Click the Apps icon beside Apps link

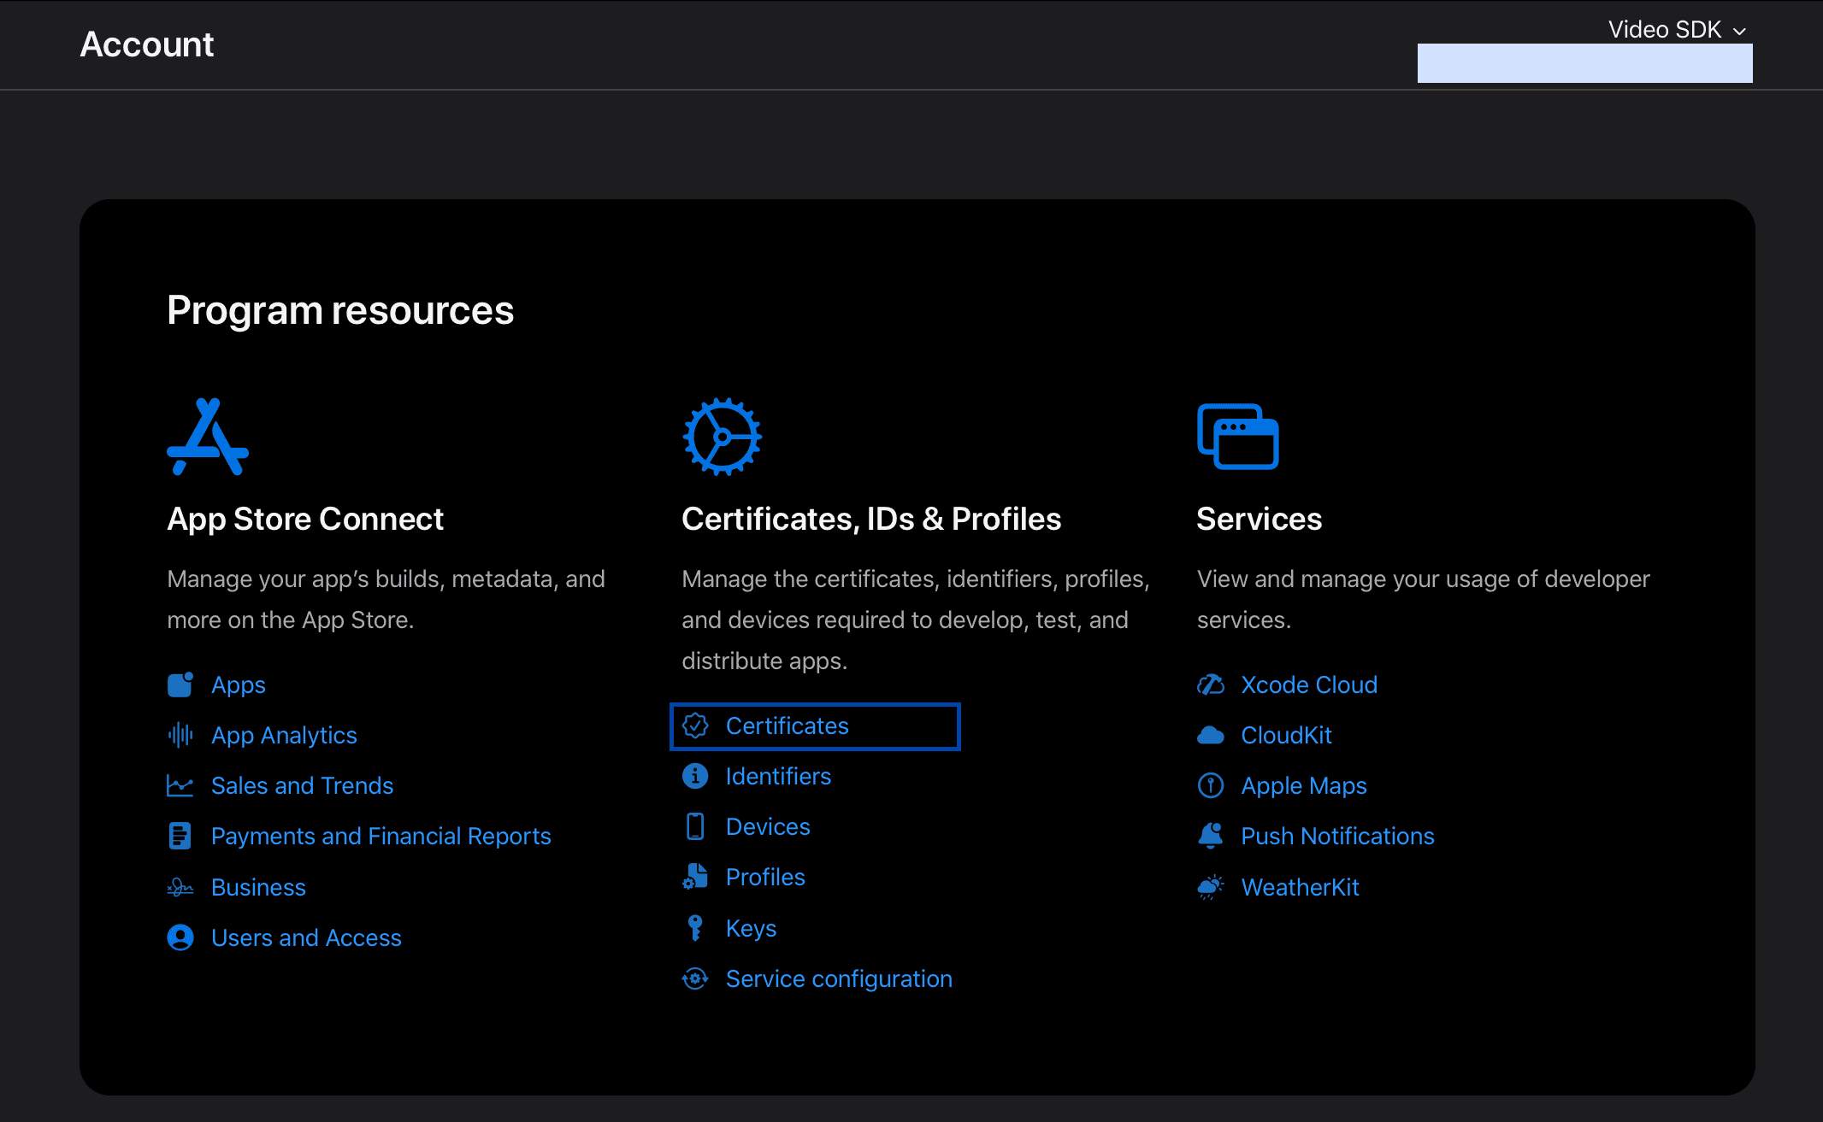[180, 684]
